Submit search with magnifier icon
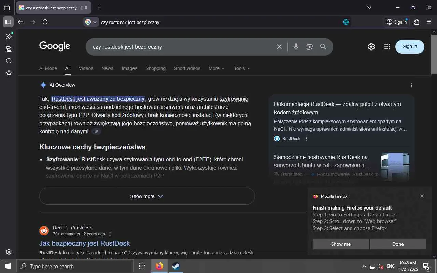The height and width of the screenshot is (273, 437). tap(323, 47)
